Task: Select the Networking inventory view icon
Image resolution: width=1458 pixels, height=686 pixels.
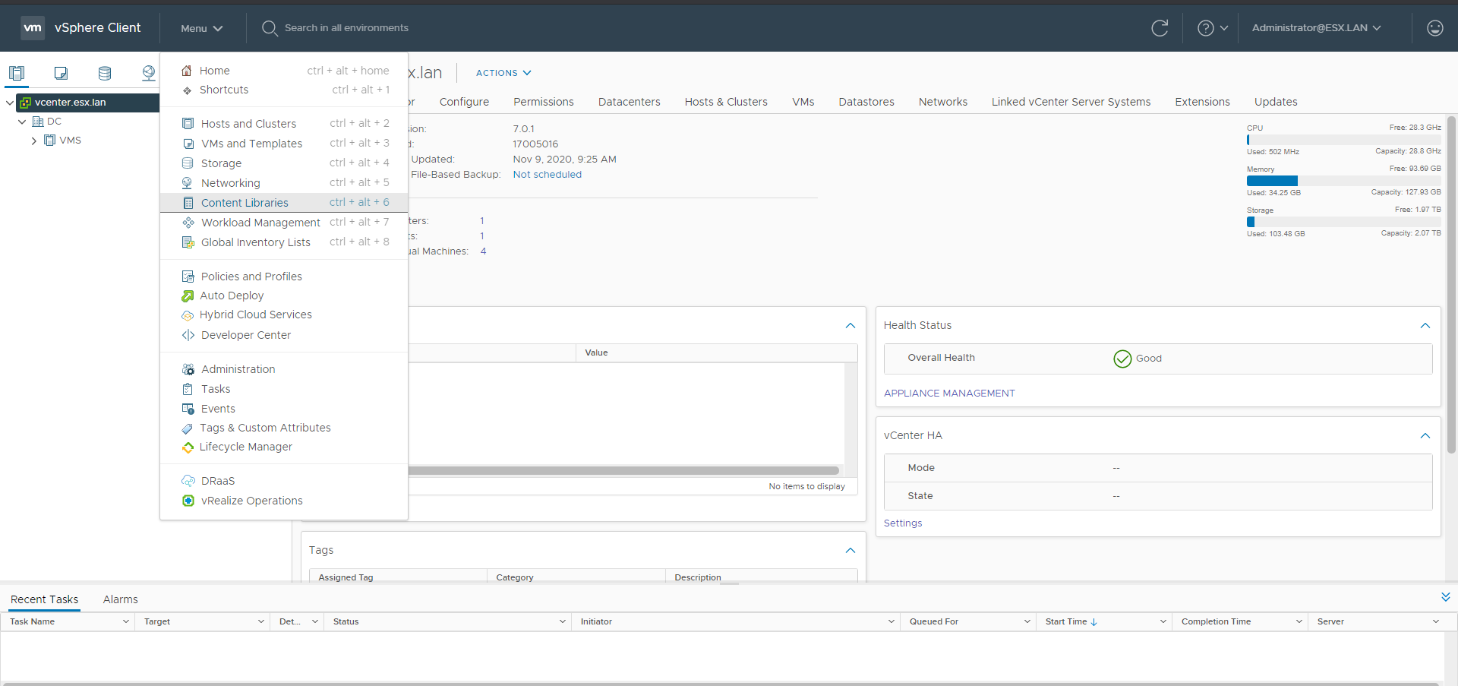Action: pyautogui.click(x=148, y=73)
